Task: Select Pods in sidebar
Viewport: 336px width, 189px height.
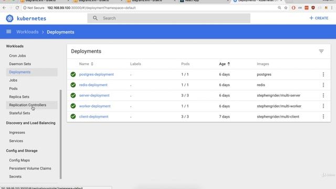Action: [13, 89]
